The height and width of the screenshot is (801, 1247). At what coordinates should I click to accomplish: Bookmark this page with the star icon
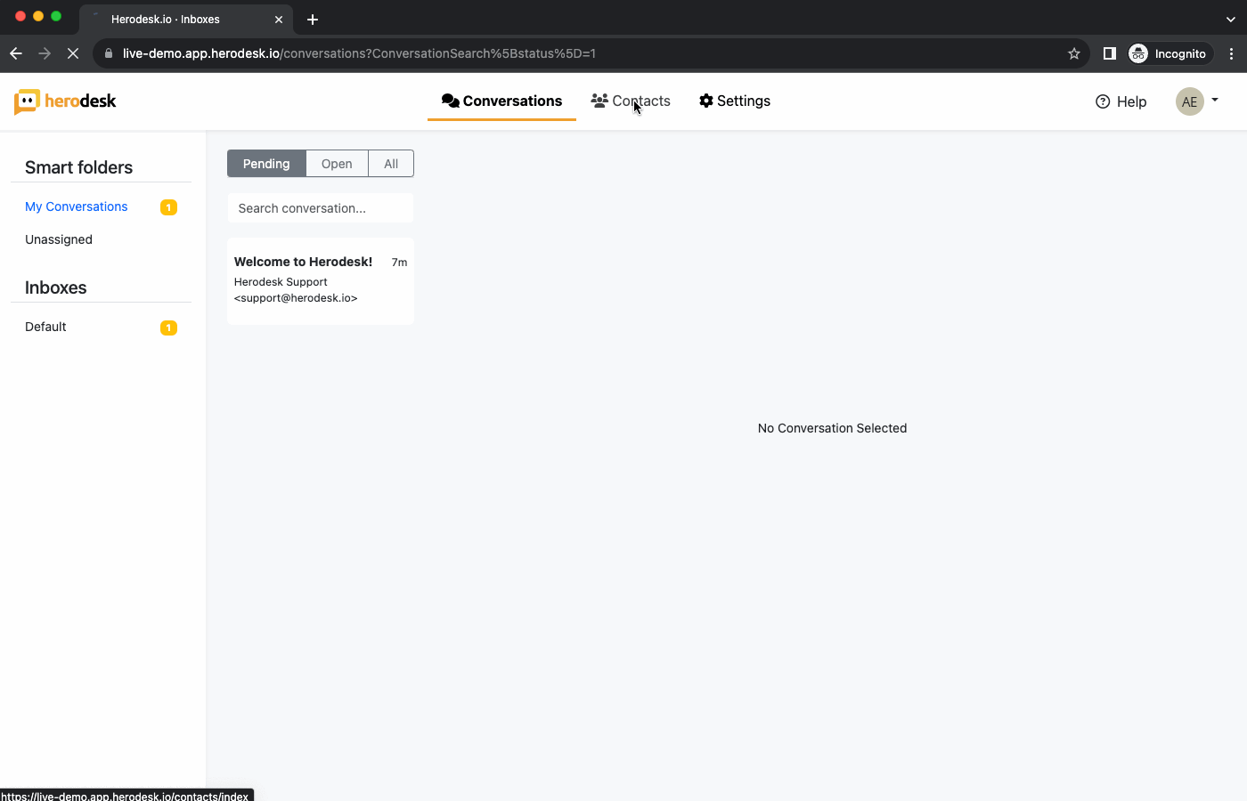tap(1074, 53)
